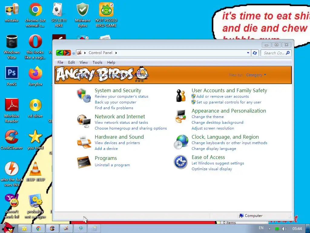Image resolution: width=310 pixels, height=233 pixels.
Task: Refresh the Control Panel view
Action: (x=255, y=53)
